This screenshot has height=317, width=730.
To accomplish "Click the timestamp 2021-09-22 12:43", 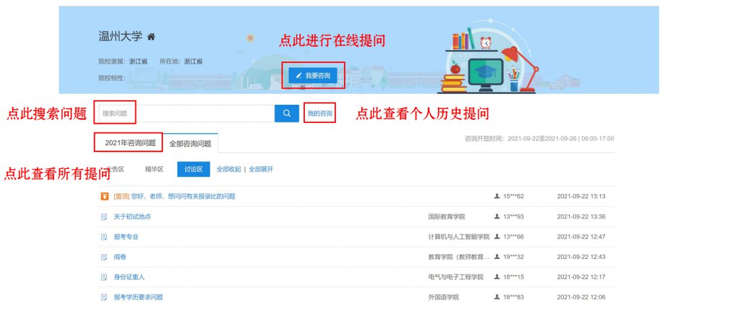I will pos(581,257).
